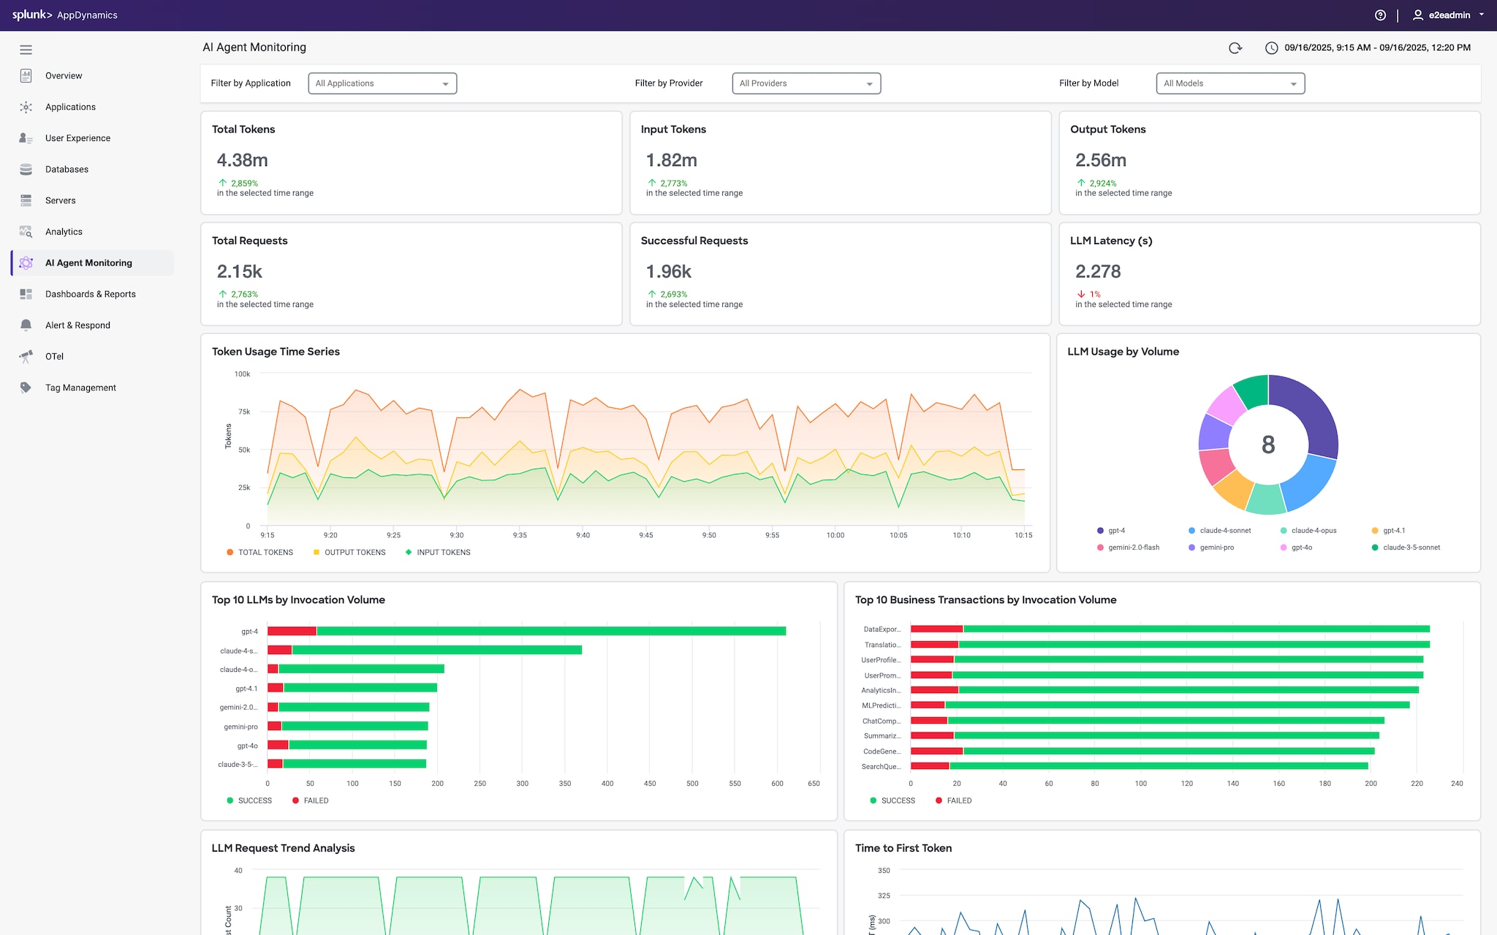
Task: Click the Servers sidebar icon
Action: [26, 200]
